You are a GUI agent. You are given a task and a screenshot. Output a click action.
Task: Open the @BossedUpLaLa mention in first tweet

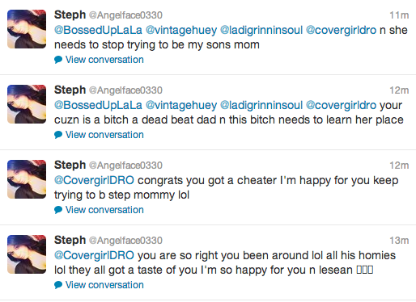coord(98,30)
